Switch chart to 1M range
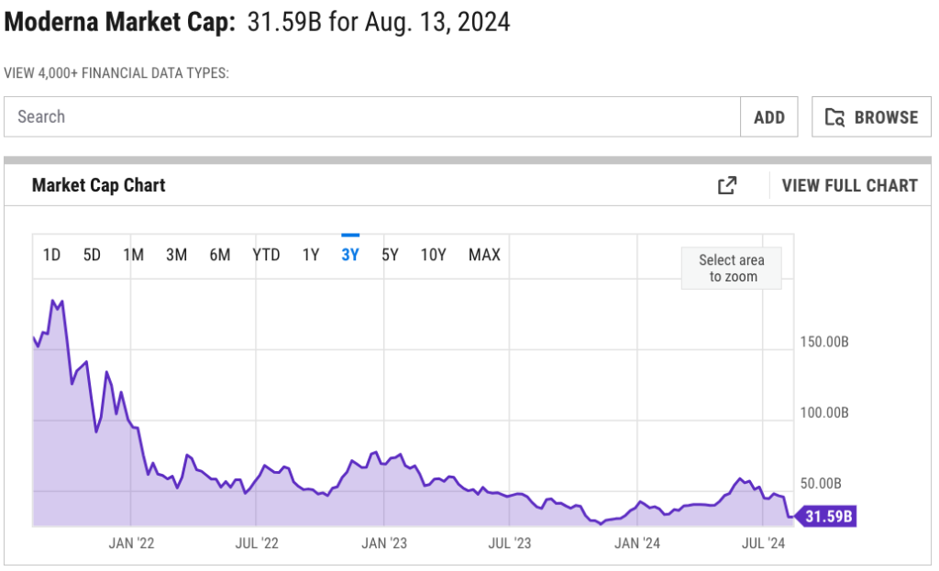This screenshot has width=939, height=571. [133, 255]
